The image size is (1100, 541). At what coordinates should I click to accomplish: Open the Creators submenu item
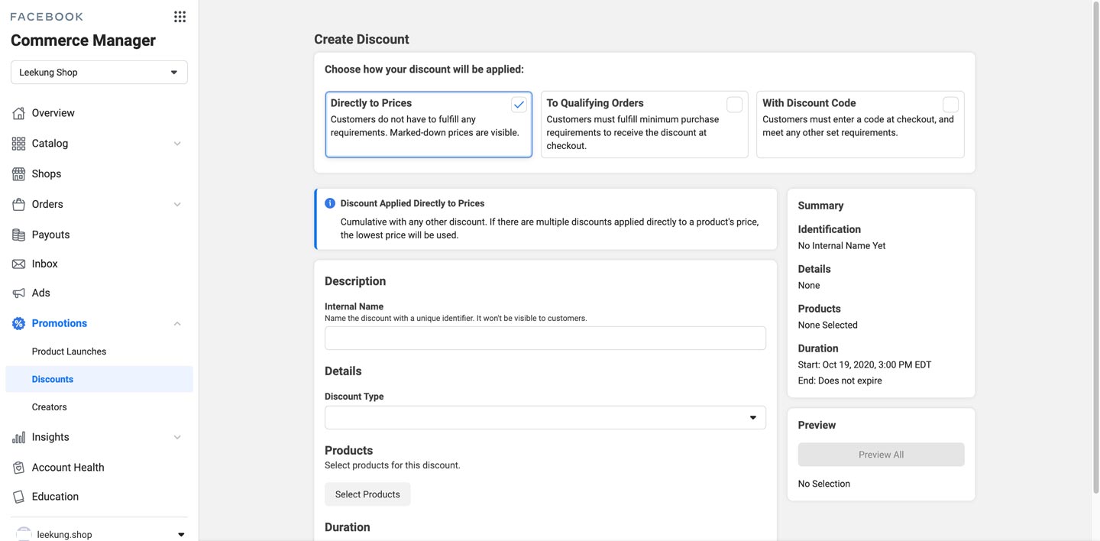(50, 407)
